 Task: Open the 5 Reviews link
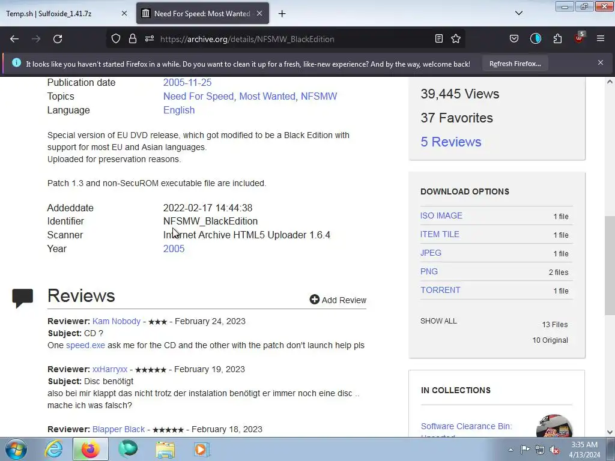(x=451, y=142)
